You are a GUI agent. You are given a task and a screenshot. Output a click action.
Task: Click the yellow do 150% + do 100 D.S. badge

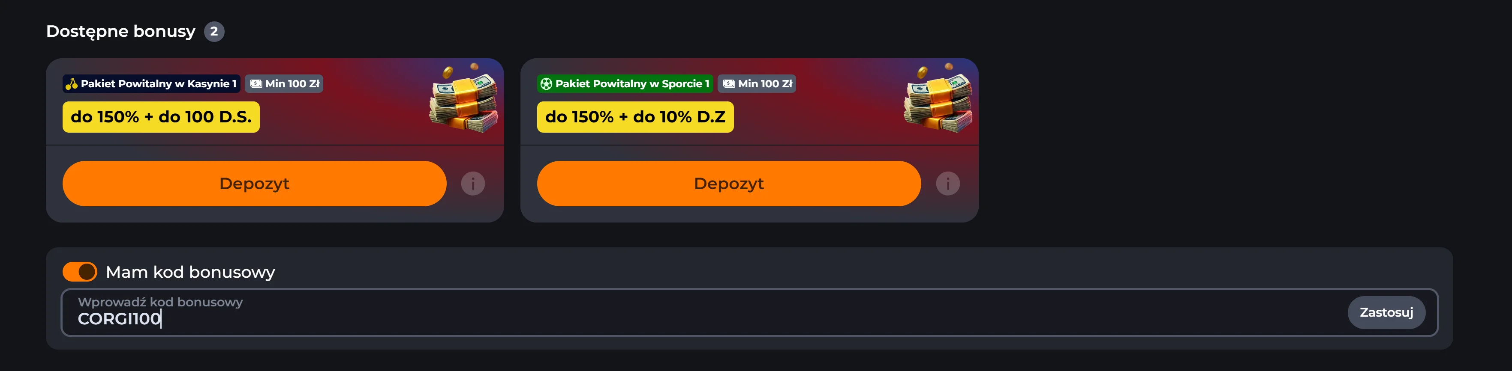(161, 117)
